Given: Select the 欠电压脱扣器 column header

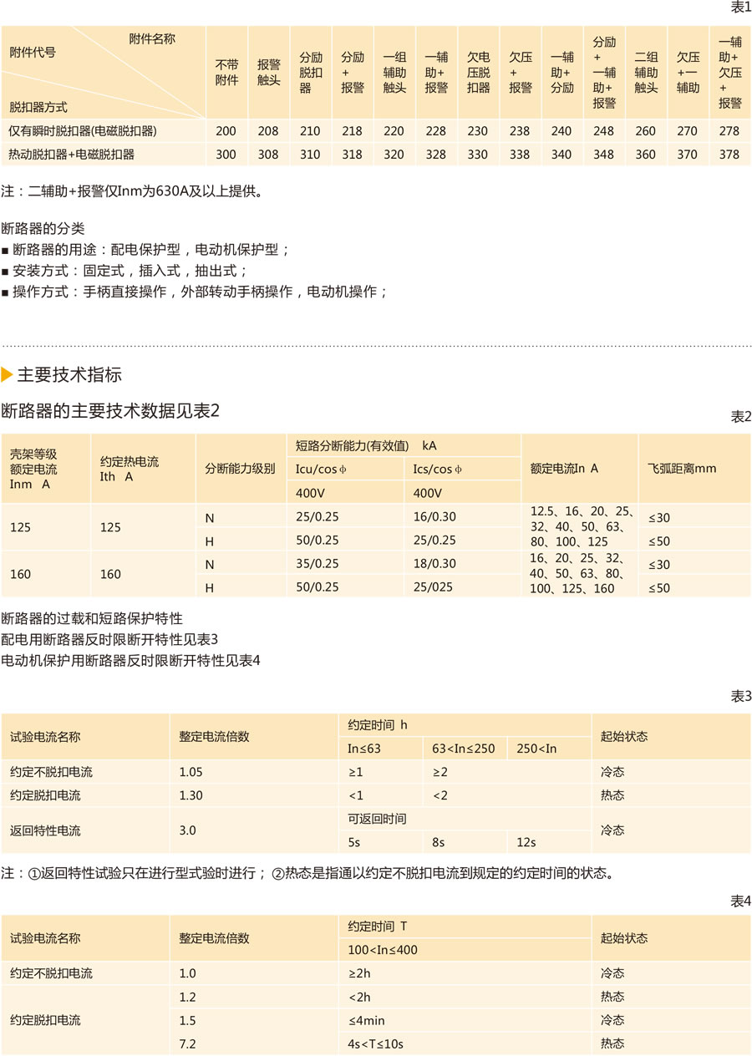Looking at the screenshot, I should click(478, 73).
